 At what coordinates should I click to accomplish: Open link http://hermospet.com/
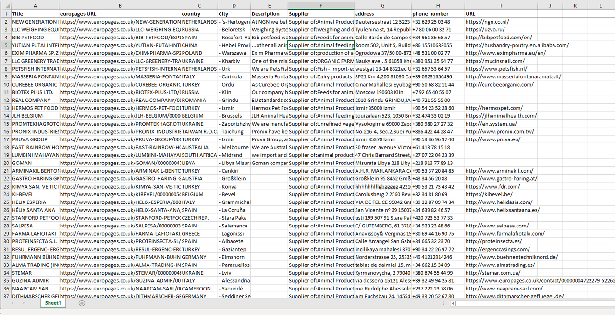(x=494, y=108)
